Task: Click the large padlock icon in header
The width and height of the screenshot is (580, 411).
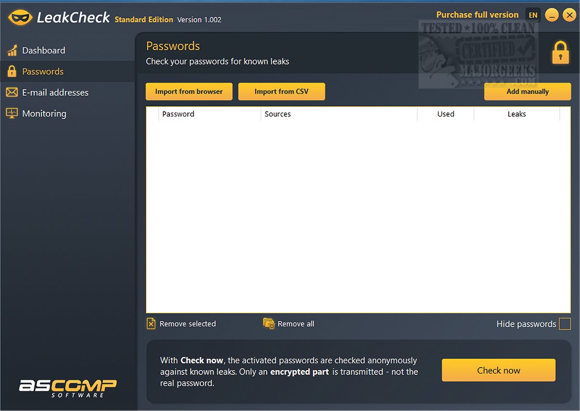Action: pos(560,53)
